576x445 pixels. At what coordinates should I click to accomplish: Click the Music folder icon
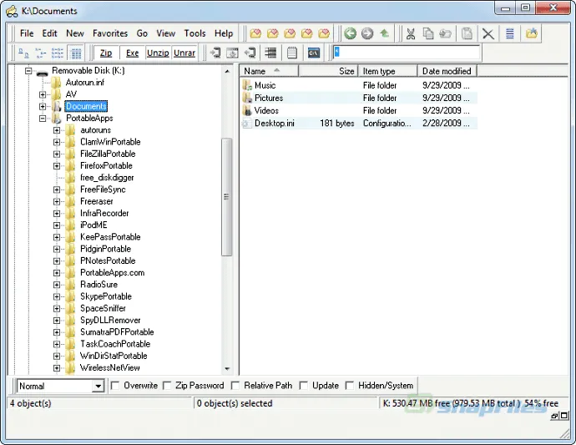[248, 85]
